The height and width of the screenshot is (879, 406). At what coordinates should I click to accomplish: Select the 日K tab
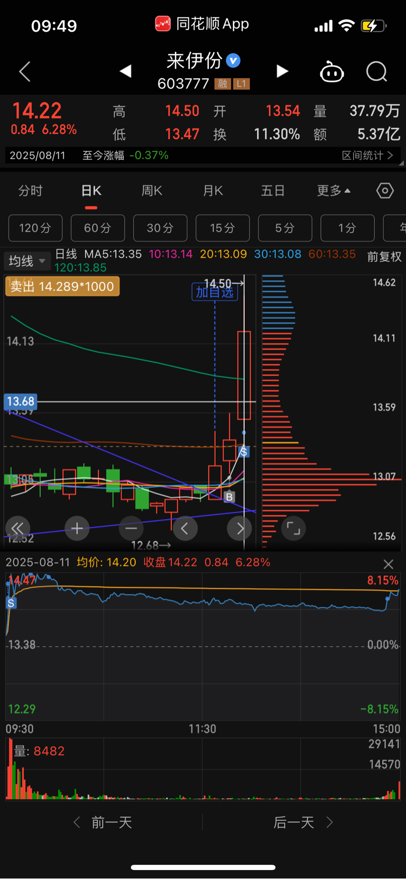point(91,191)
